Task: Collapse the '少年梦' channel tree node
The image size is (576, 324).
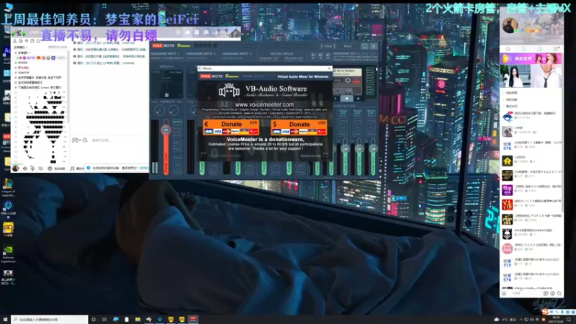Action: click(x=15, y=53)
